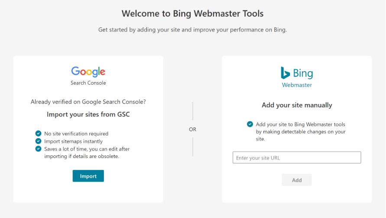Image resolution: width=386 pixels, height=218 pixels.
Task: Click the checkmark beside Add your site to Bing
Action: (x=250, y=124)
